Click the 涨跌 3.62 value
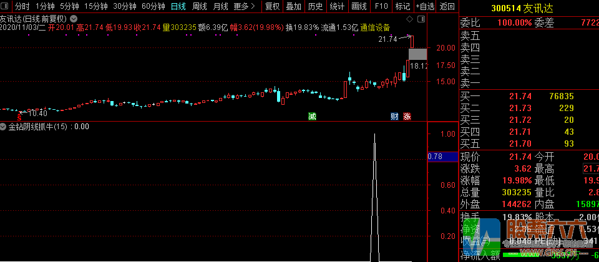Image resolution: width=599 pixels, height=262 pixels. pyautogui.click(x=523, y=168)
